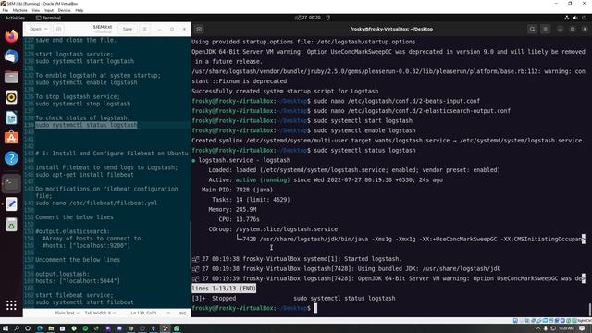
Task: Launch LibreOffice Writer from the dock
Action: pos(11,117)
